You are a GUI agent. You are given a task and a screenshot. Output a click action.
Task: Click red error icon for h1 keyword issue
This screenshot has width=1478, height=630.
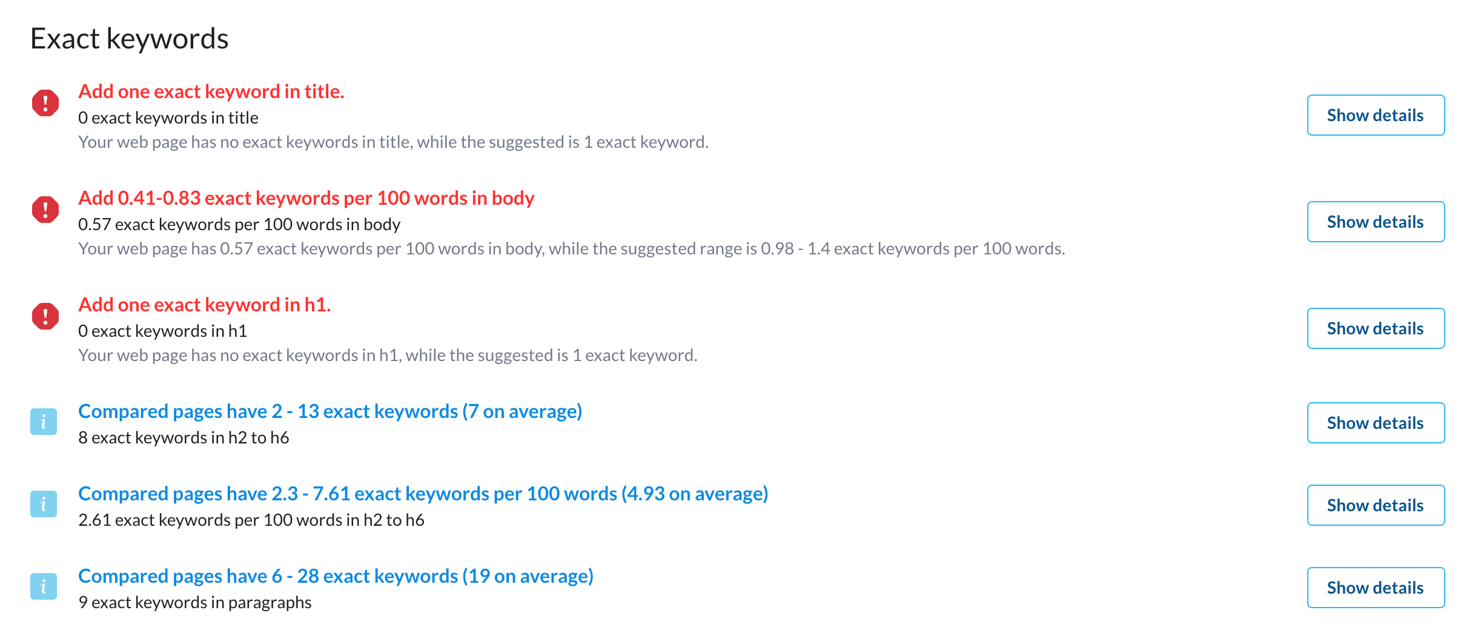(45, 316)
